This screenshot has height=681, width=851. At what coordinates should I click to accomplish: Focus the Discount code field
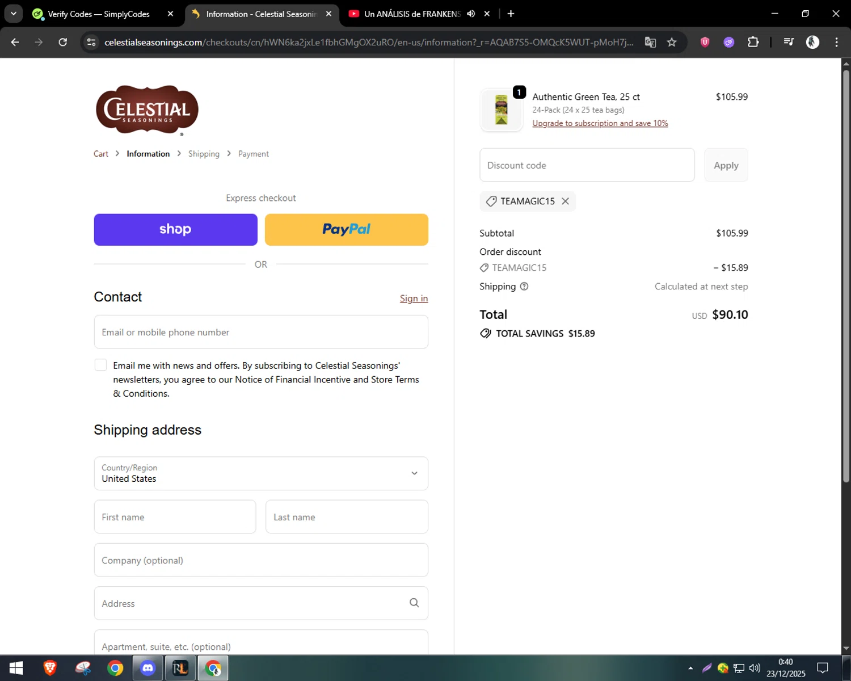[x=587, y=165]
